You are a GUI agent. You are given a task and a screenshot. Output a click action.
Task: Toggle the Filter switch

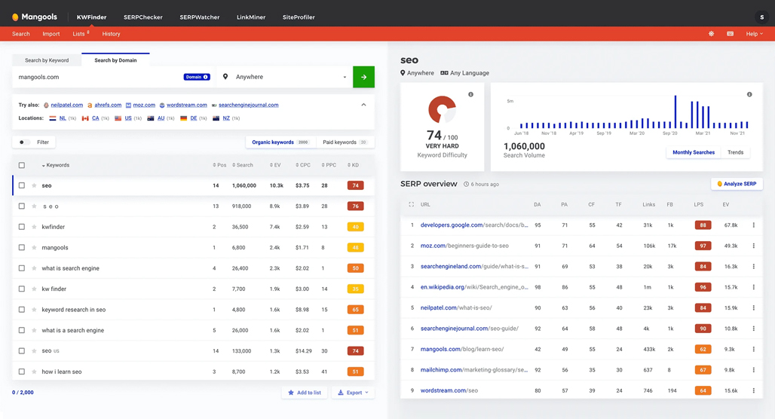[x=24, y=142]
